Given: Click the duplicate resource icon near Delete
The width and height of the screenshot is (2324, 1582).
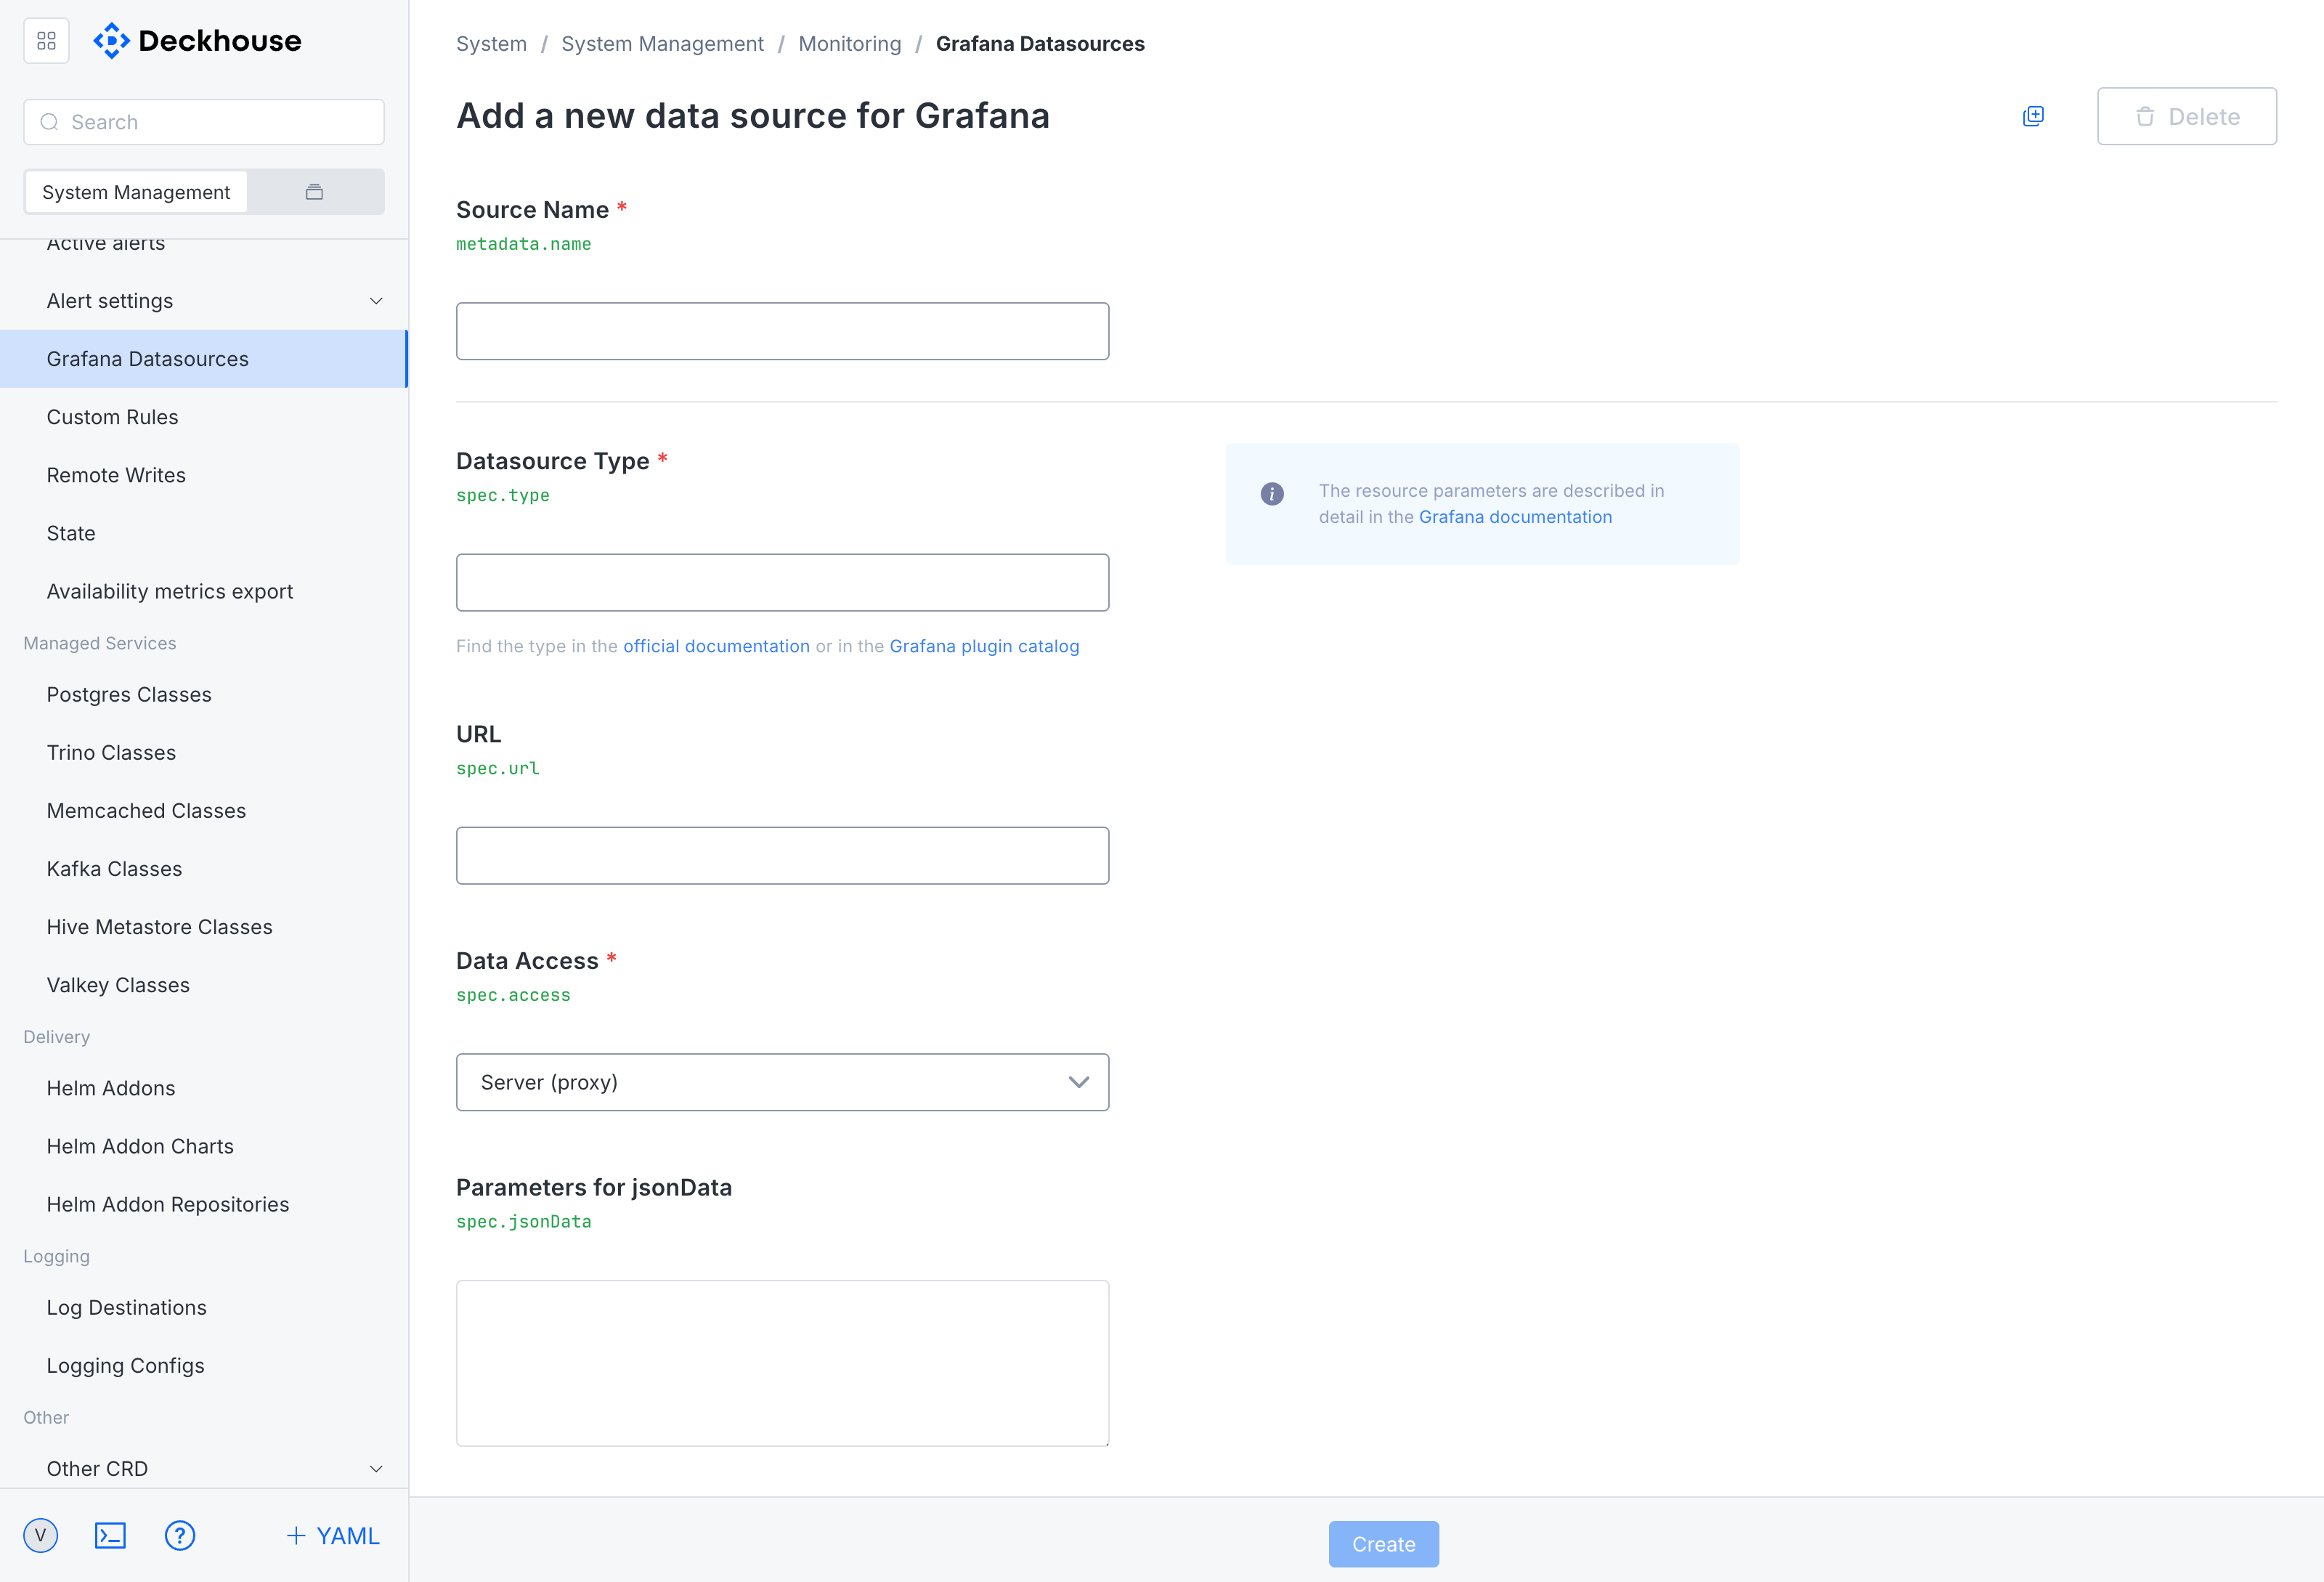Looking at the screenshot, I should (2033, 116).
